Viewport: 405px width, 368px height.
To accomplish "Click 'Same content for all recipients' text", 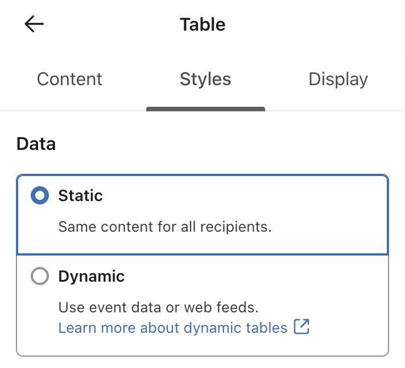I will pyautogui.click(x=165, y=227).
